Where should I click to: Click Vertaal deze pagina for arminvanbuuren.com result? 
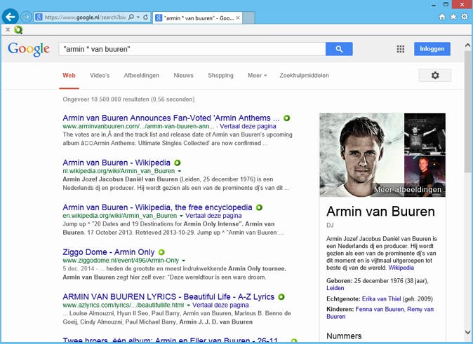tap(248, 126)
